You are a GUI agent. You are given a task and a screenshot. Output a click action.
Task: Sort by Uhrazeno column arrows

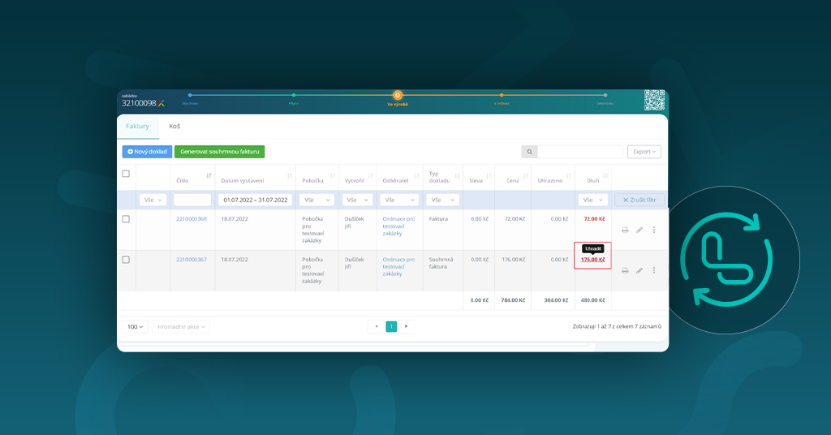569,176
